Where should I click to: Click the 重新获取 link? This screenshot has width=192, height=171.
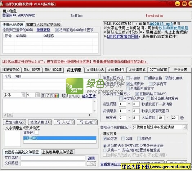[43, 30]
